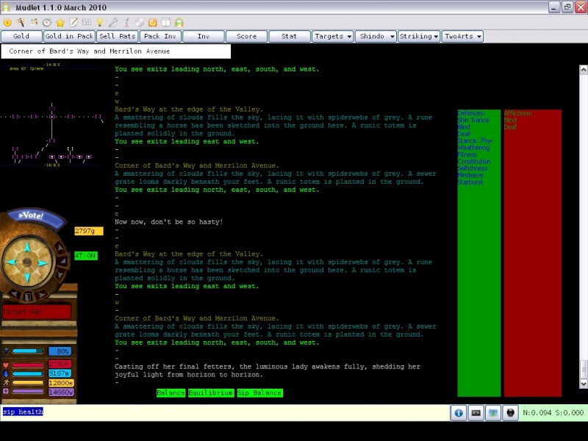The width and height of the screenshot is (588, 441).
Task: Click the compass center hub
Action: [x=27, y=262]
